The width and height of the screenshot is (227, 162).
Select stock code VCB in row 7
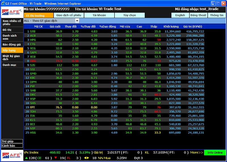(x=33, y=57)
